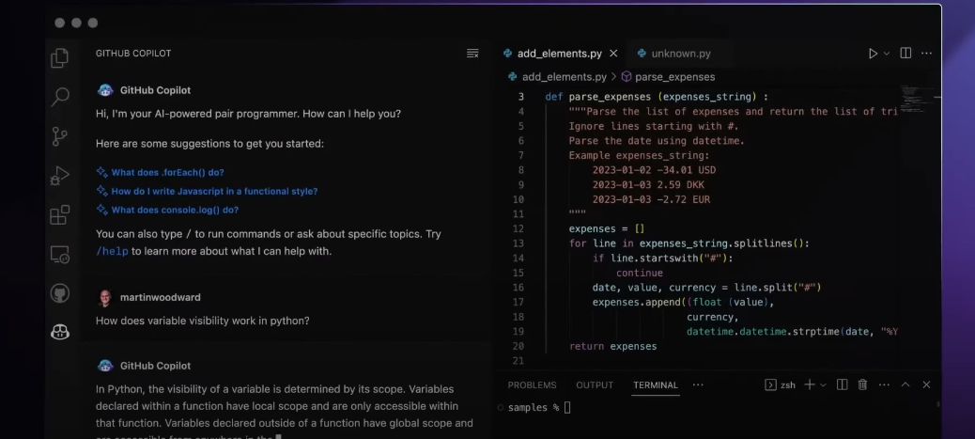The image size is (975, 439).
Task: Select the TERMINAL panel tab
Action: pos(656,384)
